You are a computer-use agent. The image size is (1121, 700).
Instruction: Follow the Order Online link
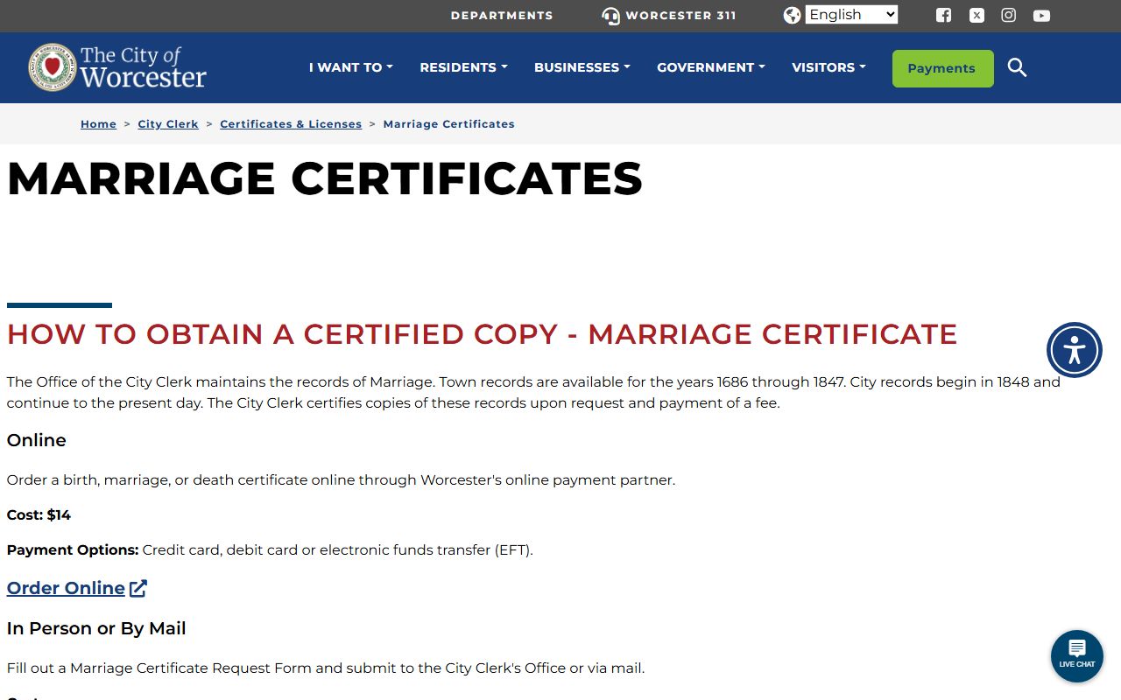coord(66,588)
